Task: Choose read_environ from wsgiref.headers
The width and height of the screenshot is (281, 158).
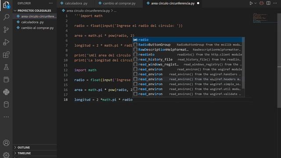Action: pyautogui.click(x=187, y=79)
